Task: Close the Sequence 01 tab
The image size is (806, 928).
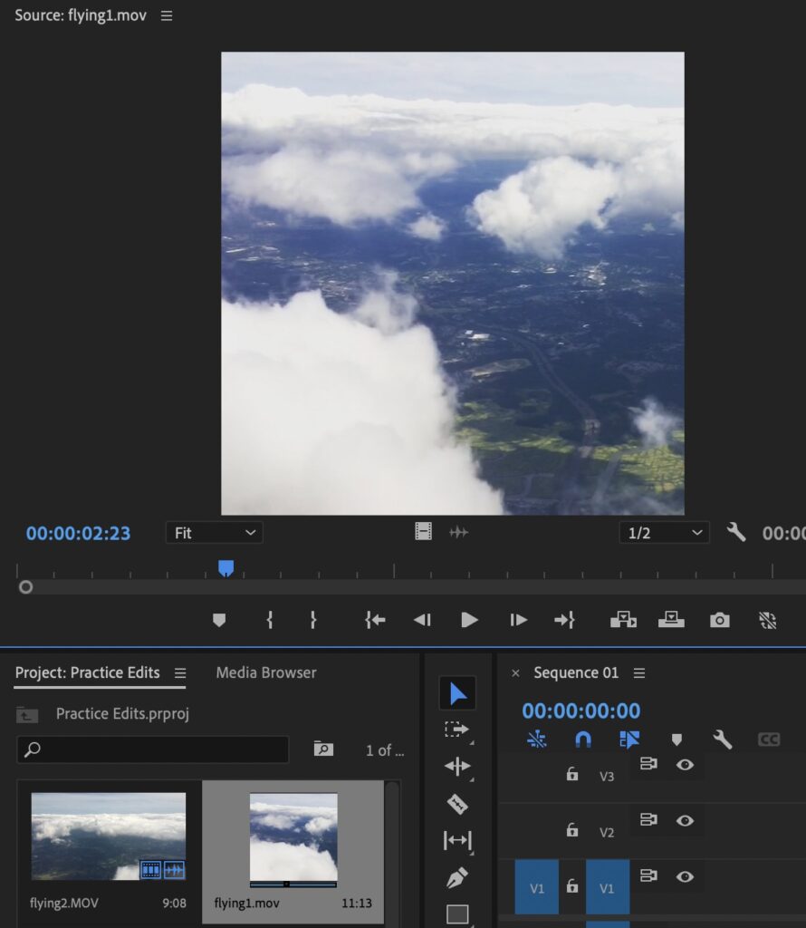Action: [515, 673]
